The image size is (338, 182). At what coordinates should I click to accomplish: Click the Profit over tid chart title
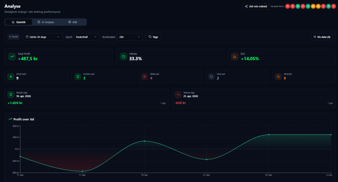point(24,119)
